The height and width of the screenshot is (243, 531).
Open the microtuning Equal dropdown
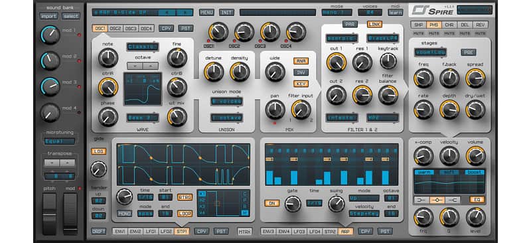60,141
